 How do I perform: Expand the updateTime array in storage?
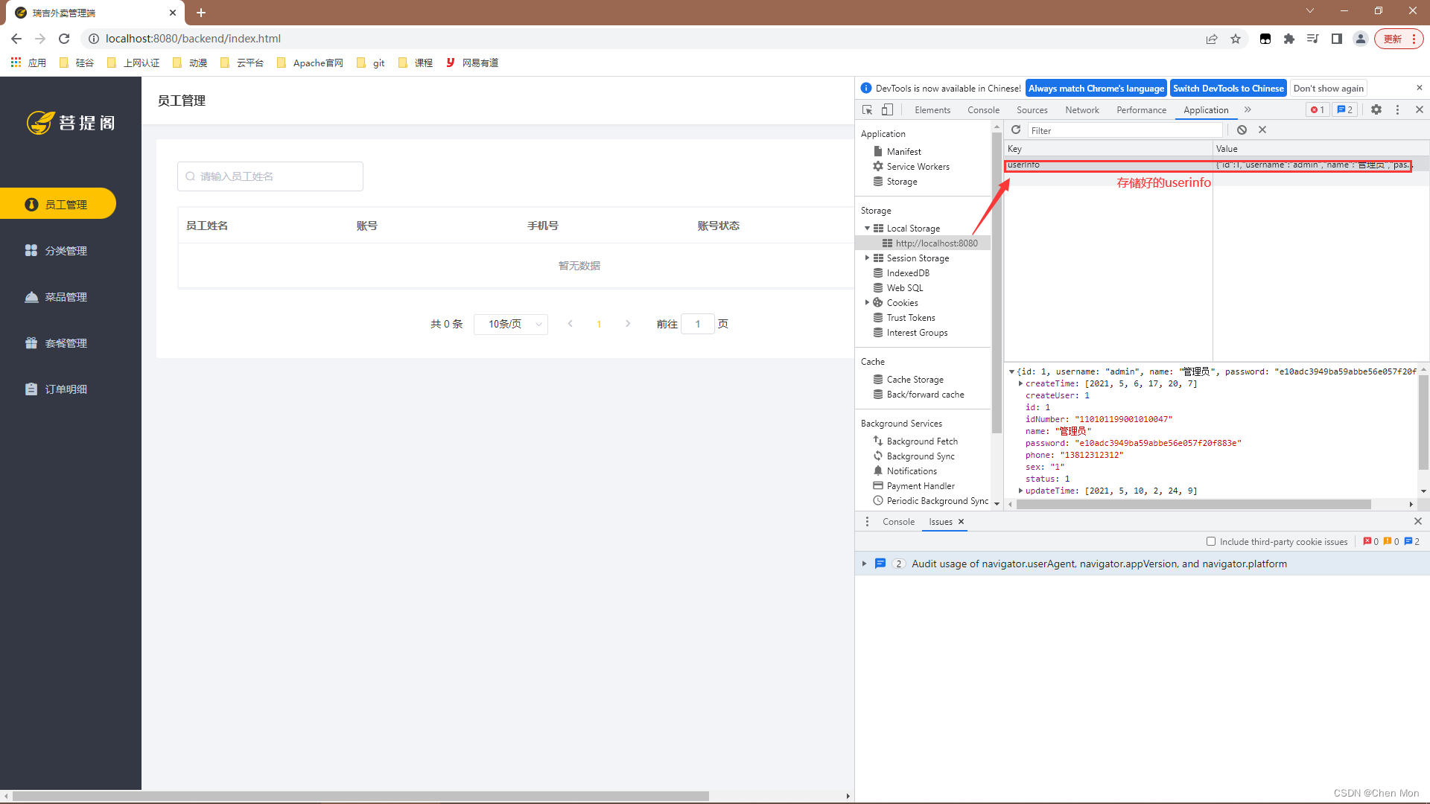[x=1018, y=490]
